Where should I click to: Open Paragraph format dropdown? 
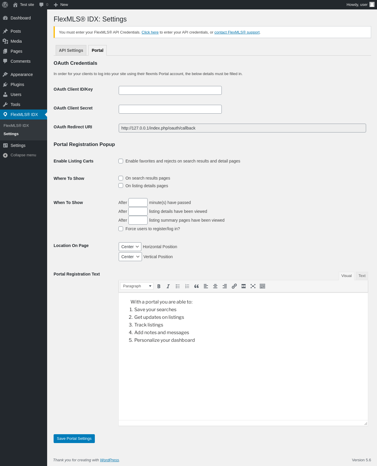[x=137, y=286]
